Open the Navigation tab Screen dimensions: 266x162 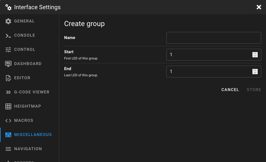point(30,149)
